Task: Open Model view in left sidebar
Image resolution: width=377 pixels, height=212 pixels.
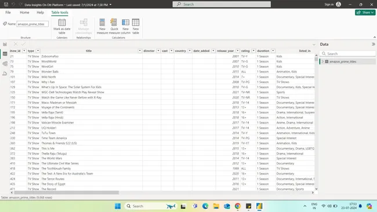Action: (x=5, y=64)
